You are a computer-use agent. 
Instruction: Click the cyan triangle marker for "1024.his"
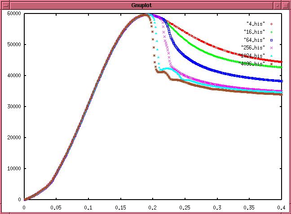coord(272,56)
